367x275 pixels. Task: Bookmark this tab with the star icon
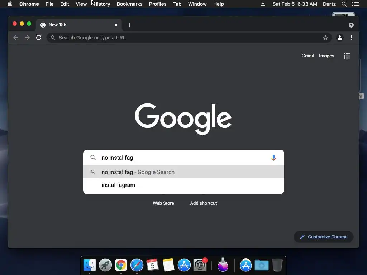coord(325,38)
